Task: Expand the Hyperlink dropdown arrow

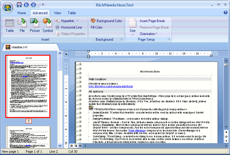Action: click(x=77, y=21)
